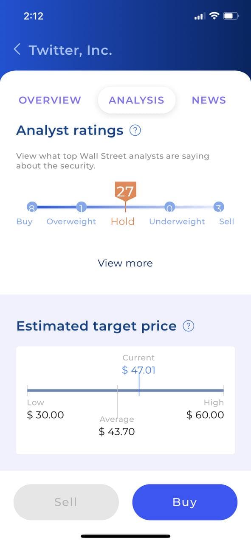Open Estimated target price help icon
Viewport: 251px width, 543px height.
pos(189,326)
